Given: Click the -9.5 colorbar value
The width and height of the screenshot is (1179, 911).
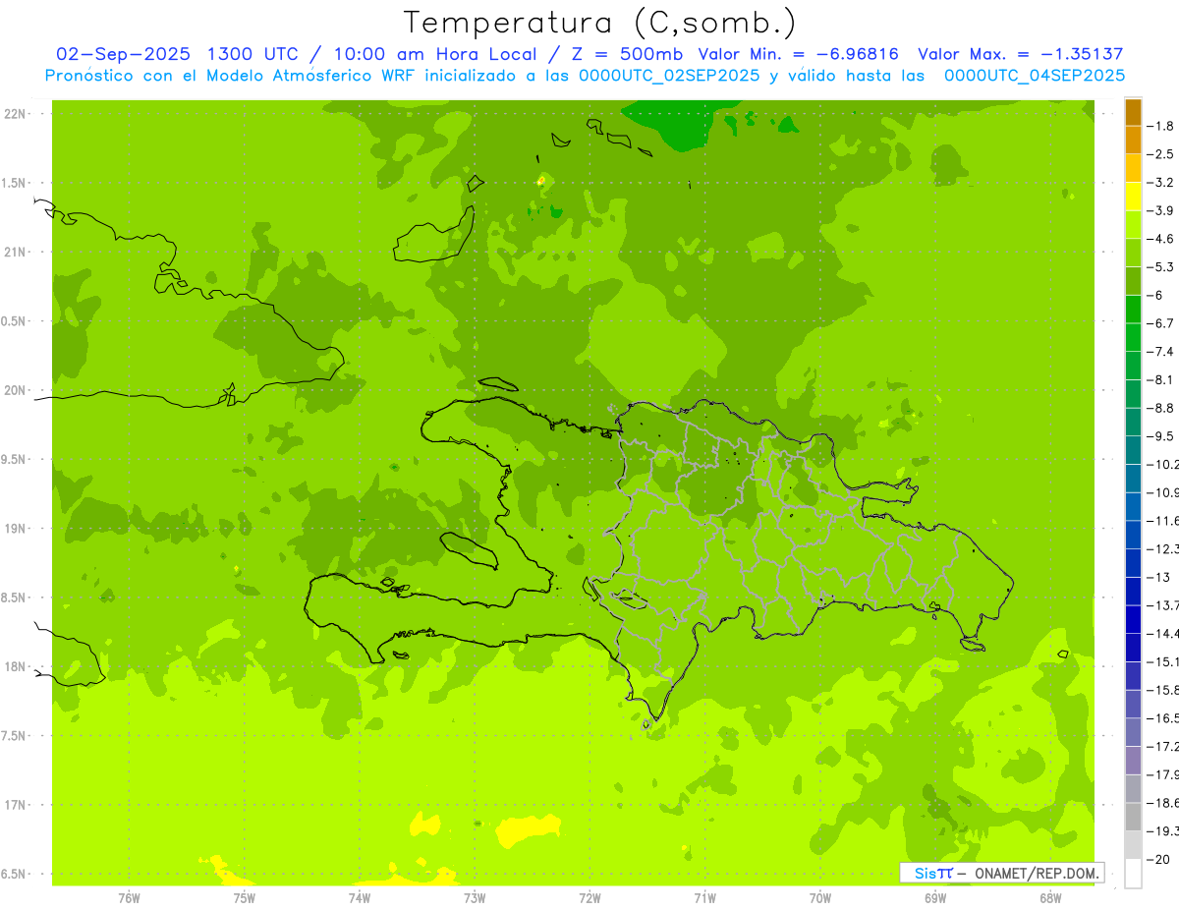Looking at the screenshot, I should pyautogui.click(x=1161, y=435).
